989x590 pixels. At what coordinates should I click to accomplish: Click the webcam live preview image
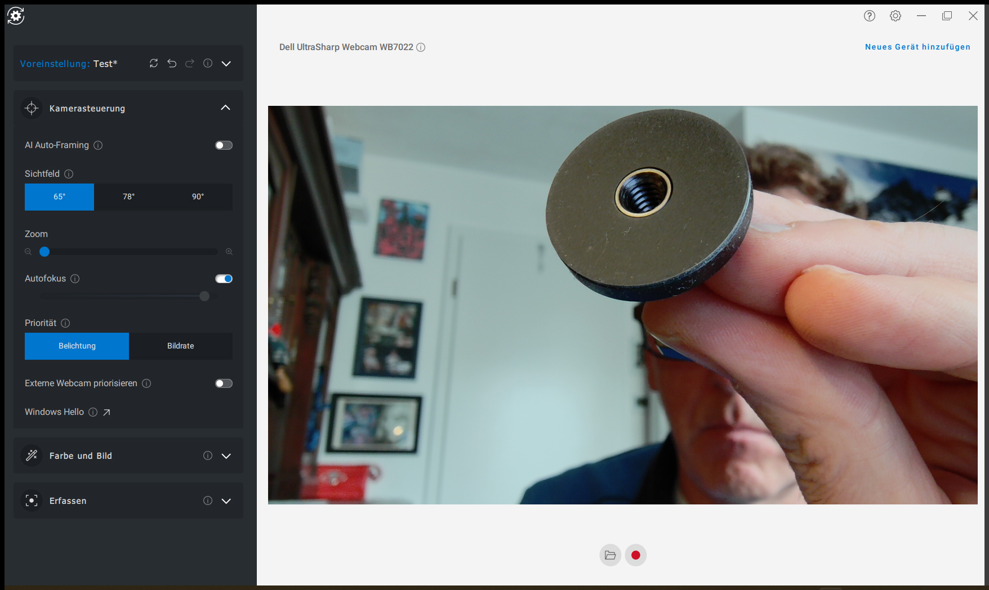coord(623,305)
